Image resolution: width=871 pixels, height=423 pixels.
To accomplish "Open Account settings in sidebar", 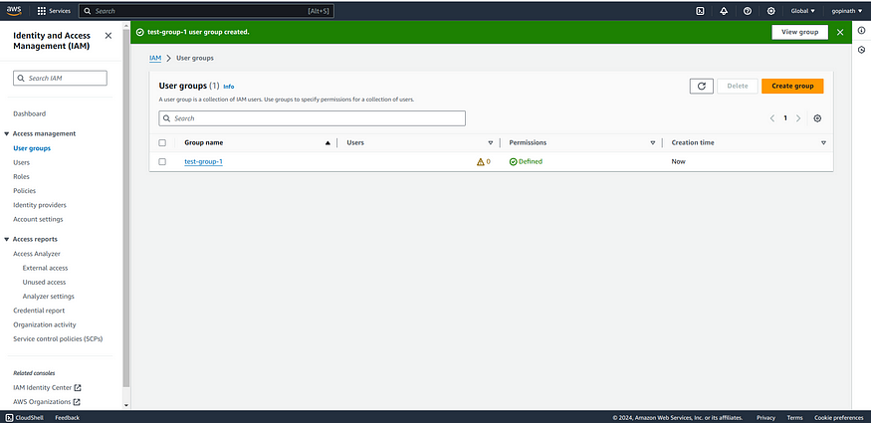I will [x=39, y=219].
